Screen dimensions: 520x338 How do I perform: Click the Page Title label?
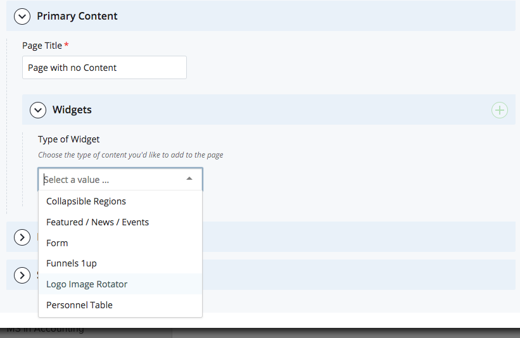[x=42, y=46]
